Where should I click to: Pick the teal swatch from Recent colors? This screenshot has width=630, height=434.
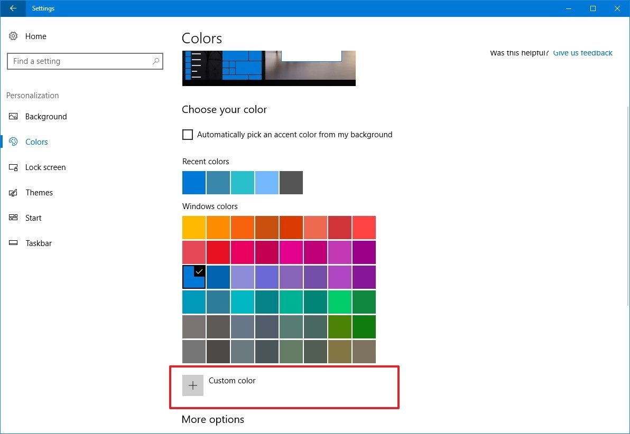pos(243,182)
